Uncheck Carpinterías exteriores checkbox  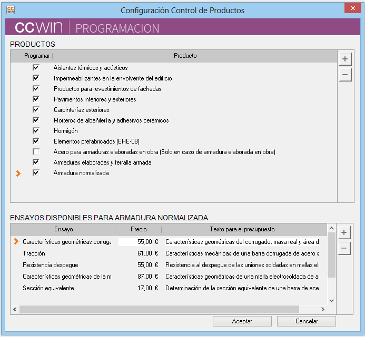click(36, 110)
